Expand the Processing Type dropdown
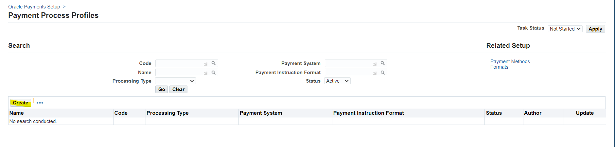This screenshot has width=615, height=147. (176, 81)
